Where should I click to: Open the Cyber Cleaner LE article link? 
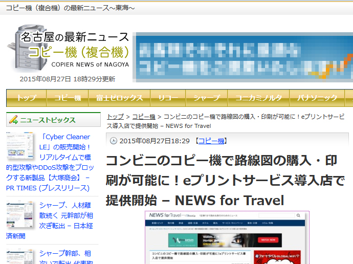tap(50, 162)
